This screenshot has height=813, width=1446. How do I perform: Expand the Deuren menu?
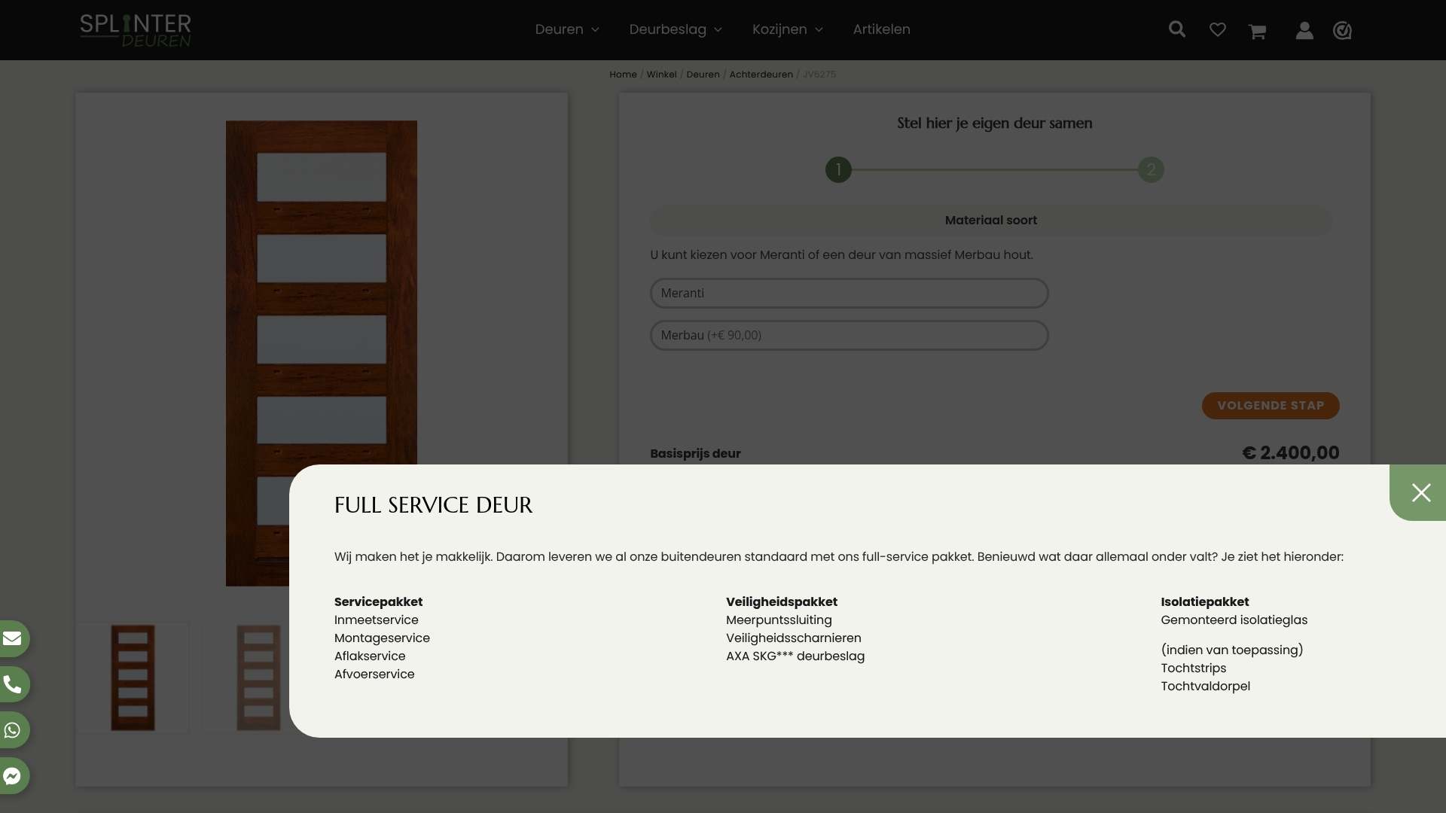click(567, 29)
